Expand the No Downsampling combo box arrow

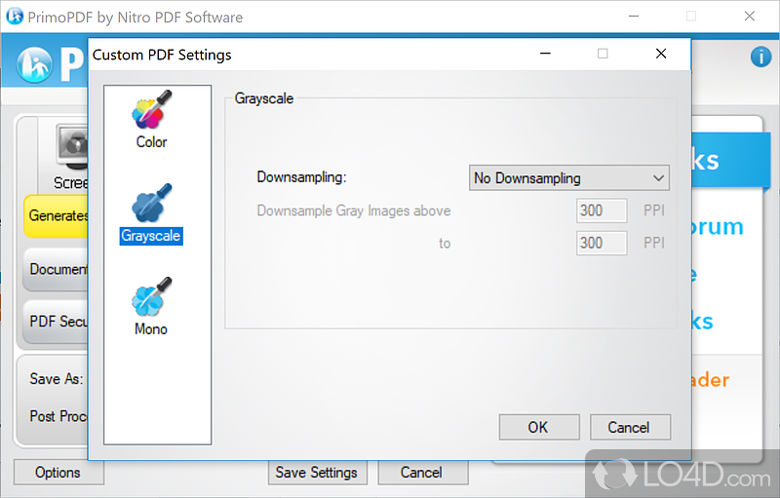[659, 178]
